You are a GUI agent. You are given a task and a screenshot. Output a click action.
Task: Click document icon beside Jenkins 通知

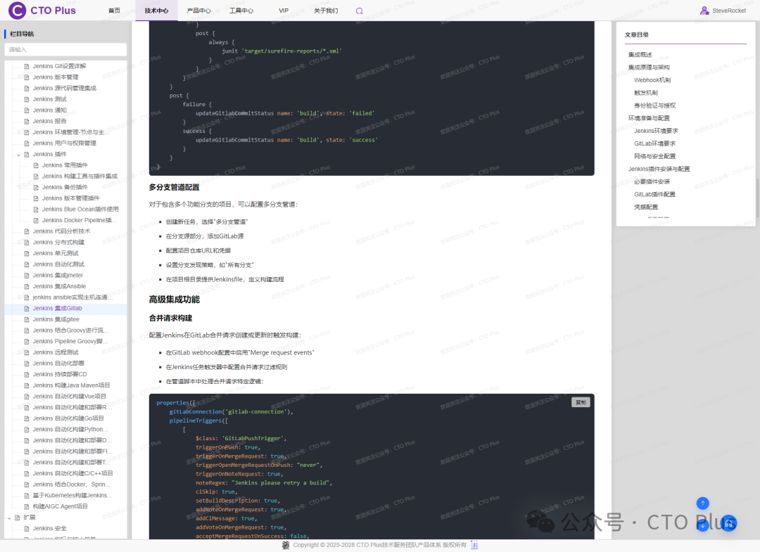pos(27,110)
